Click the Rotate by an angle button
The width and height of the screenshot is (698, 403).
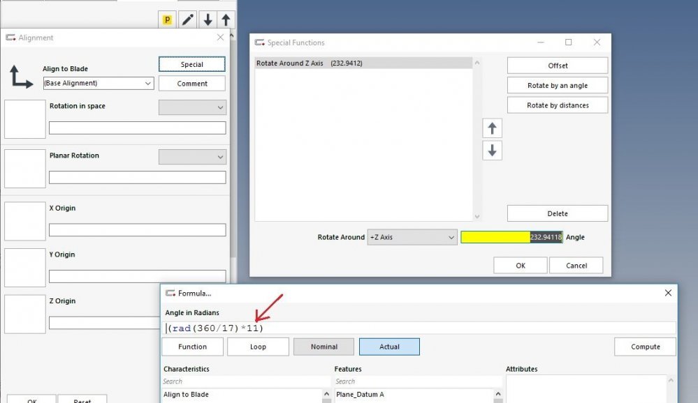coord(557,86)
